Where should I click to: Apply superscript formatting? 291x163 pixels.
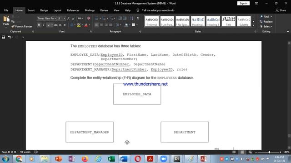pyautogui.click(x=65, y=25)
